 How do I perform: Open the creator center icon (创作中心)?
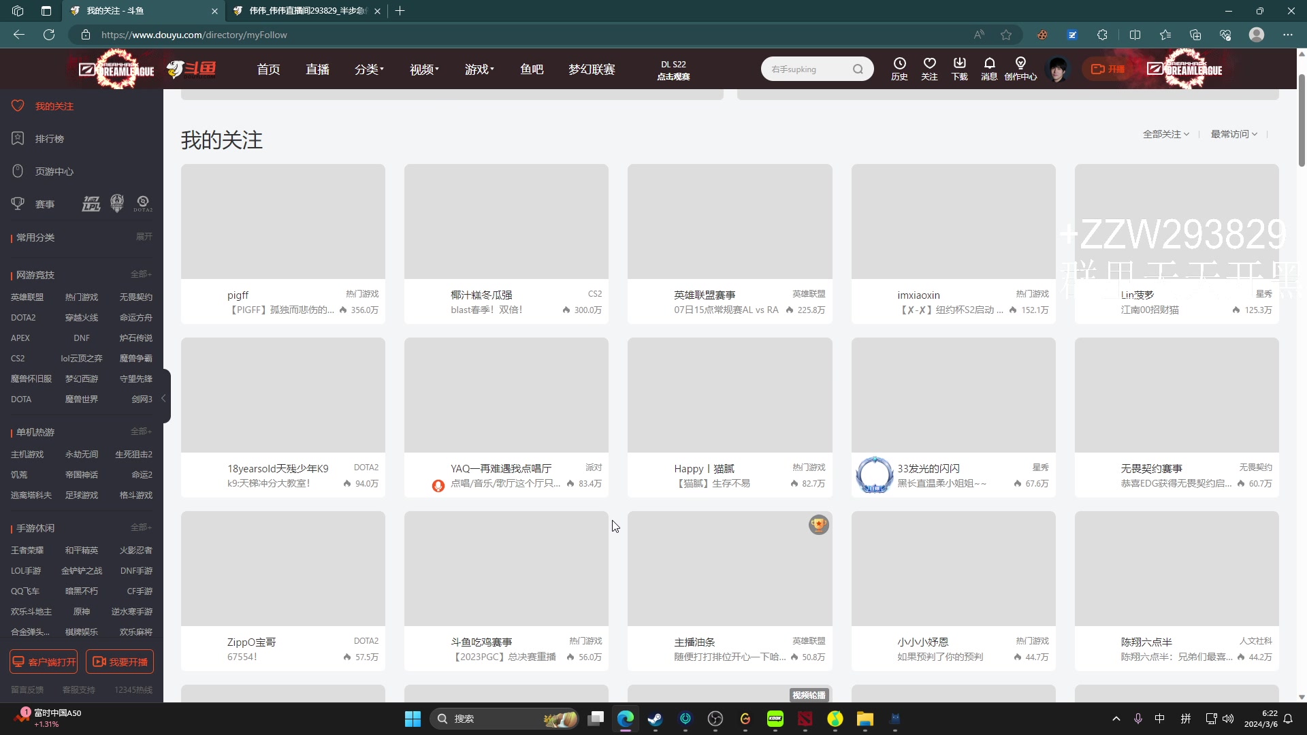coord(1020,68)
